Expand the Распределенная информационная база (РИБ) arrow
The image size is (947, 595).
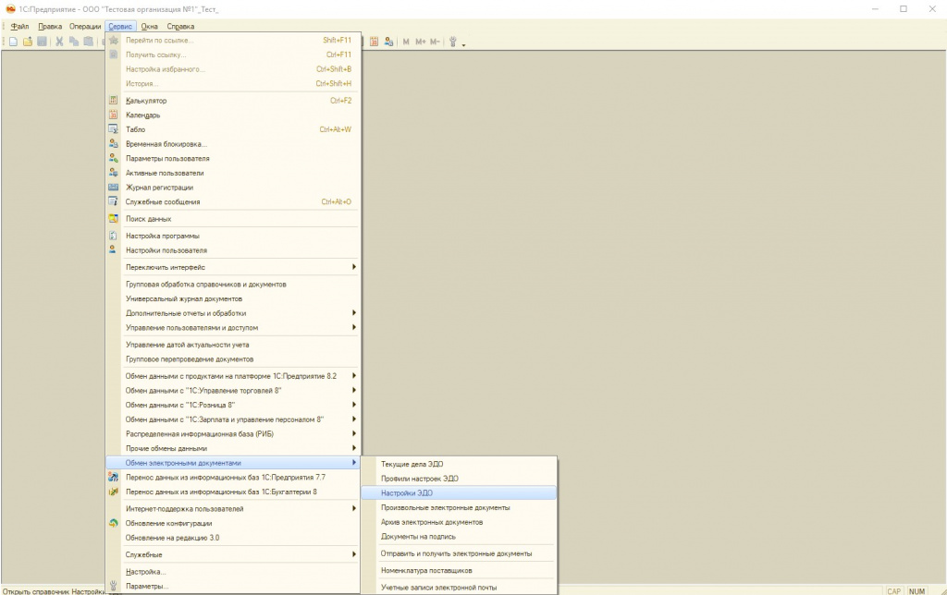pyautogui.click(x=354, y=433)
